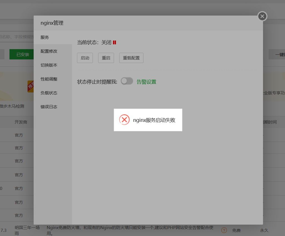This screenshot has width=285, height=236.
Task: Close the nginx管理 dialog
Action: [262, 16]
